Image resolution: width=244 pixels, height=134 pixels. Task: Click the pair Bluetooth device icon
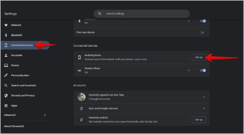[x=202, y=33]
